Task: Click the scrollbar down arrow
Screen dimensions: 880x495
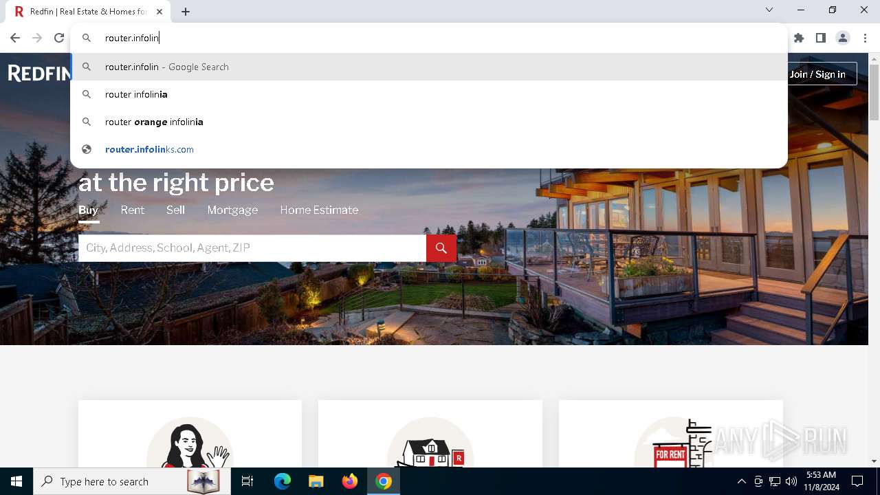Action: pyautogui.click(x=874, y=461)
